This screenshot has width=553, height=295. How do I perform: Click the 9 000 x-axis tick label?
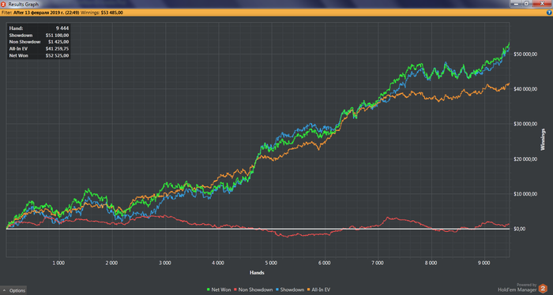pos(483,263)
